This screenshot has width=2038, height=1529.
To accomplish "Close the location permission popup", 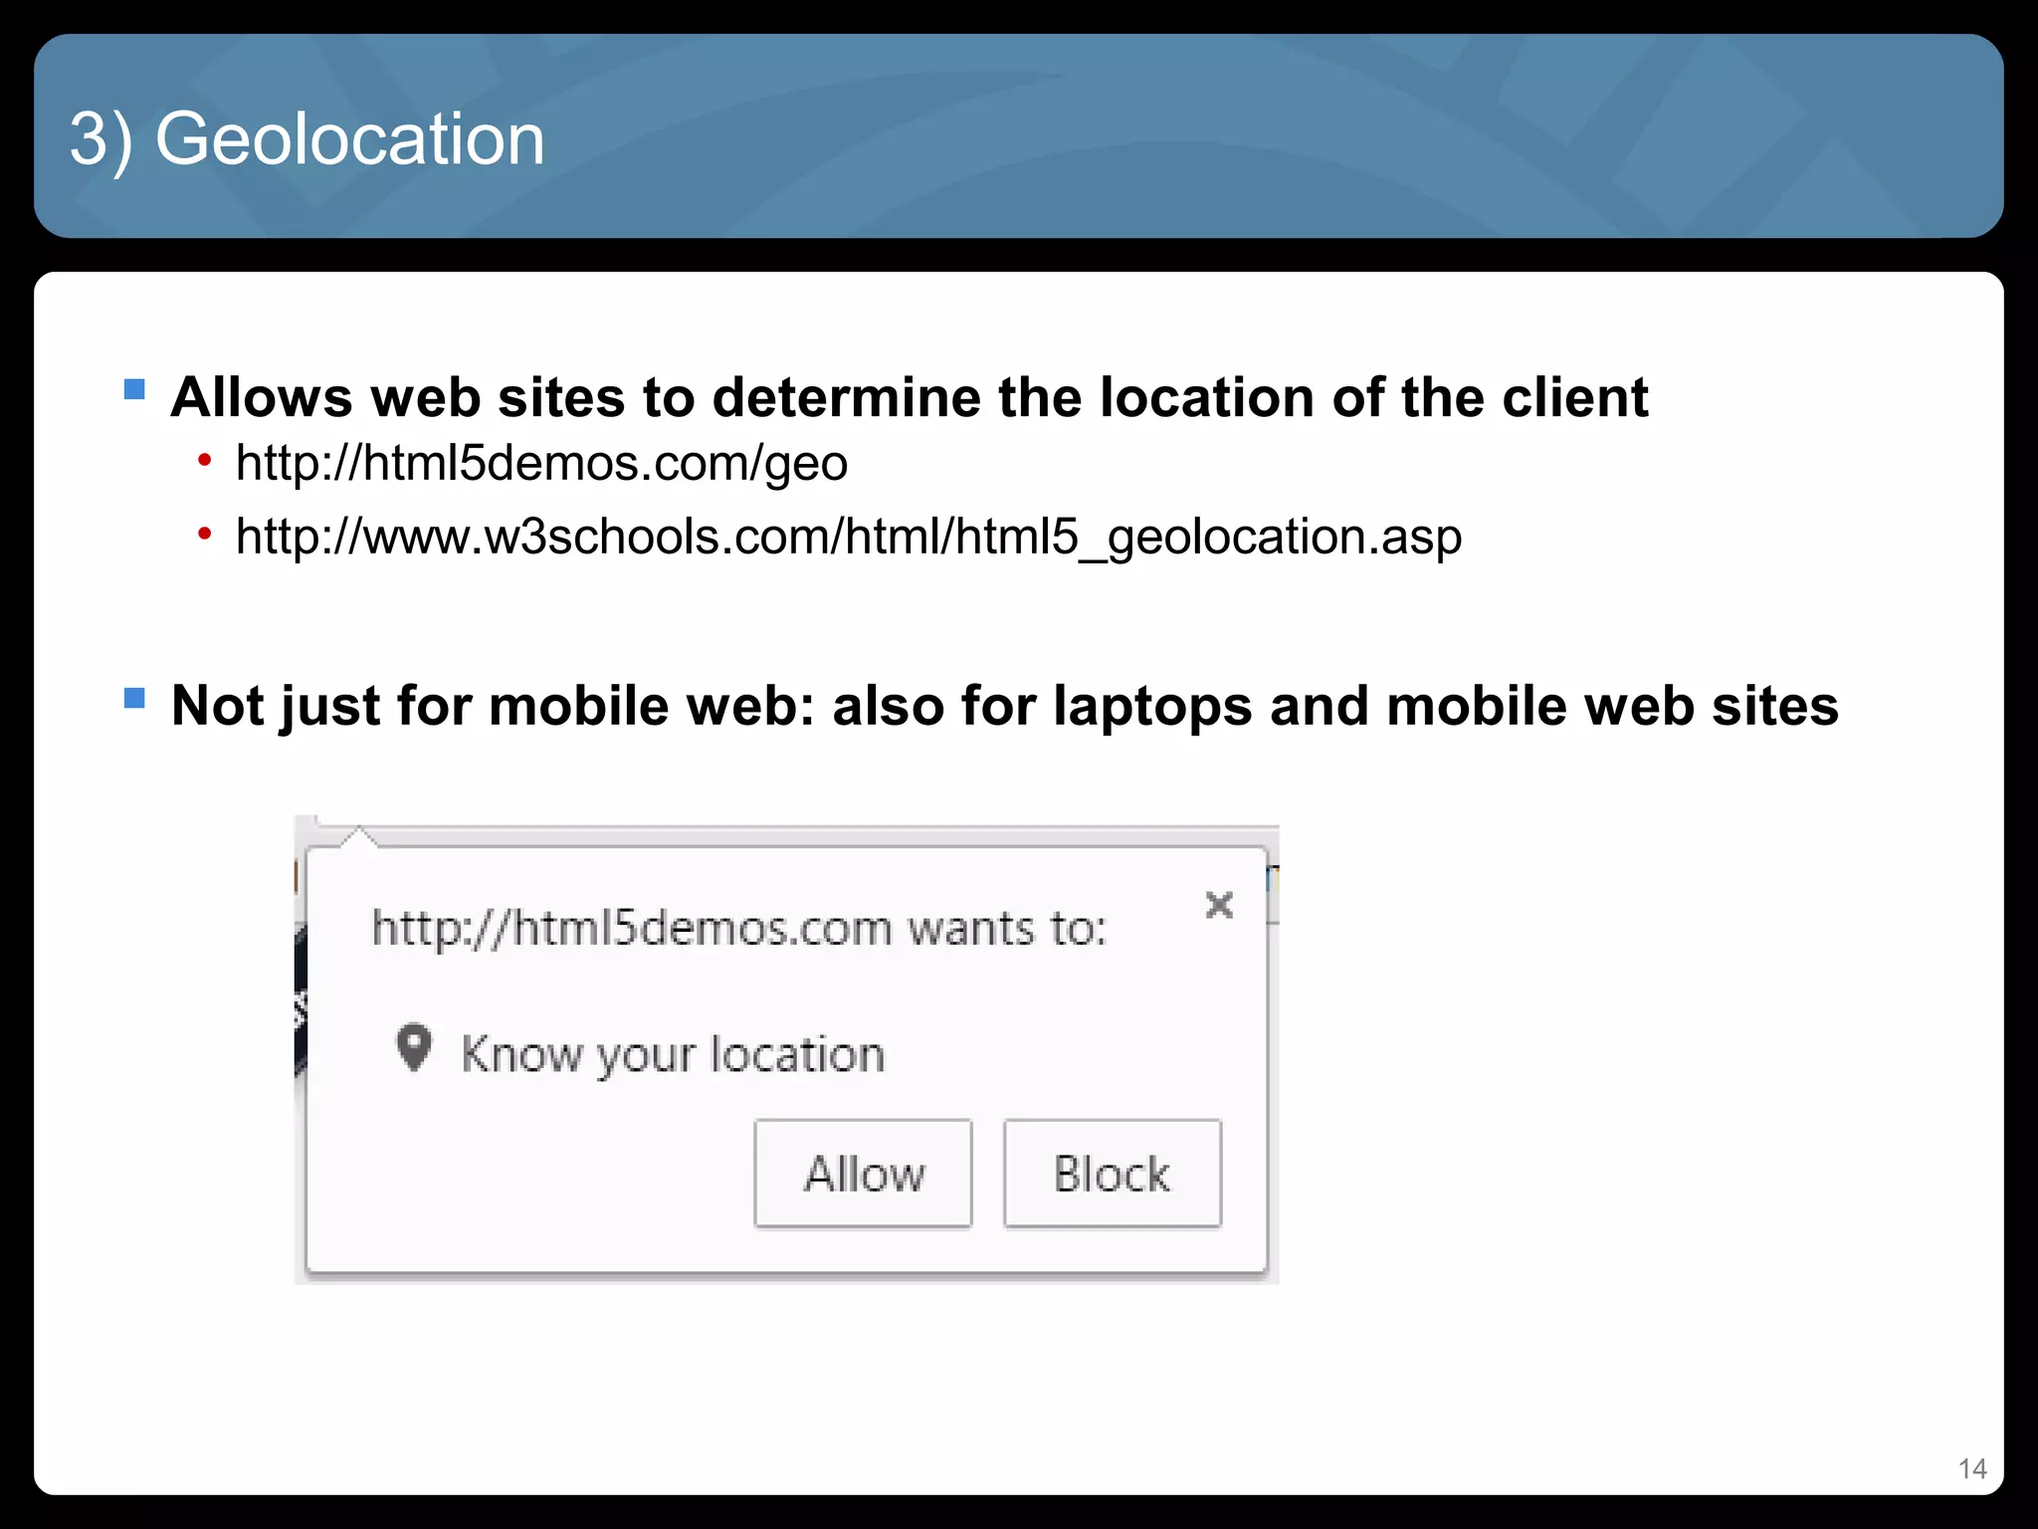I will tap(1219, 905).
